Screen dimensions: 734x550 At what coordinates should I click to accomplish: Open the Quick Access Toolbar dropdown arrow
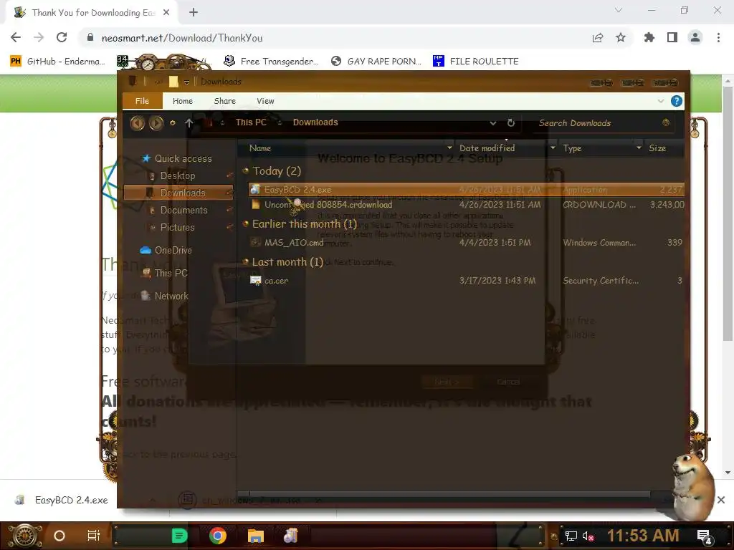186,82
